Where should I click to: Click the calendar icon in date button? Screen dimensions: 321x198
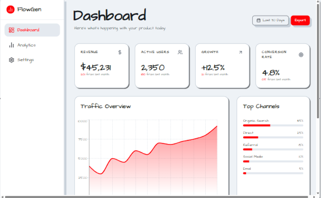258,20
